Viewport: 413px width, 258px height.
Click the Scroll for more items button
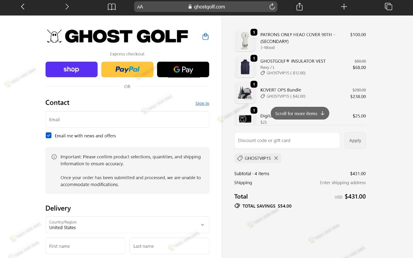point(300,113)
